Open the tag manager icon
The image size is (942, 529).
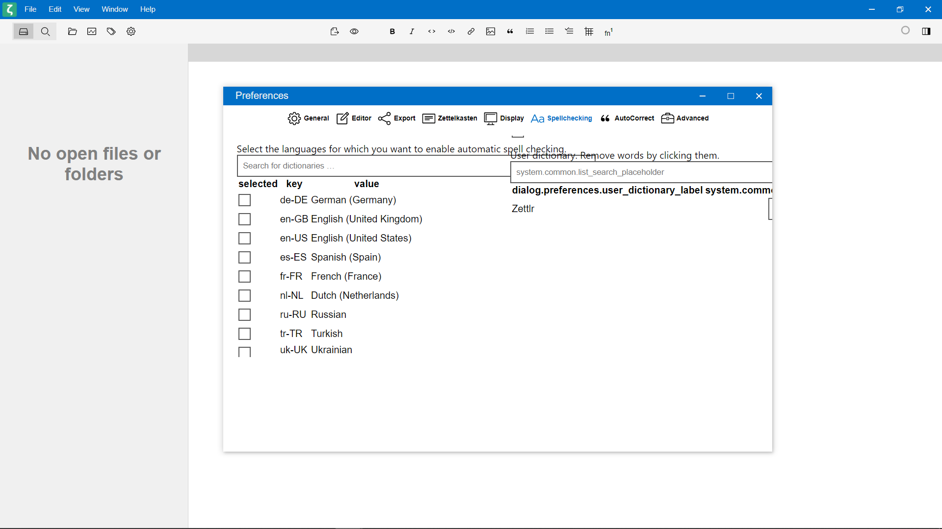tap(111, 31)
